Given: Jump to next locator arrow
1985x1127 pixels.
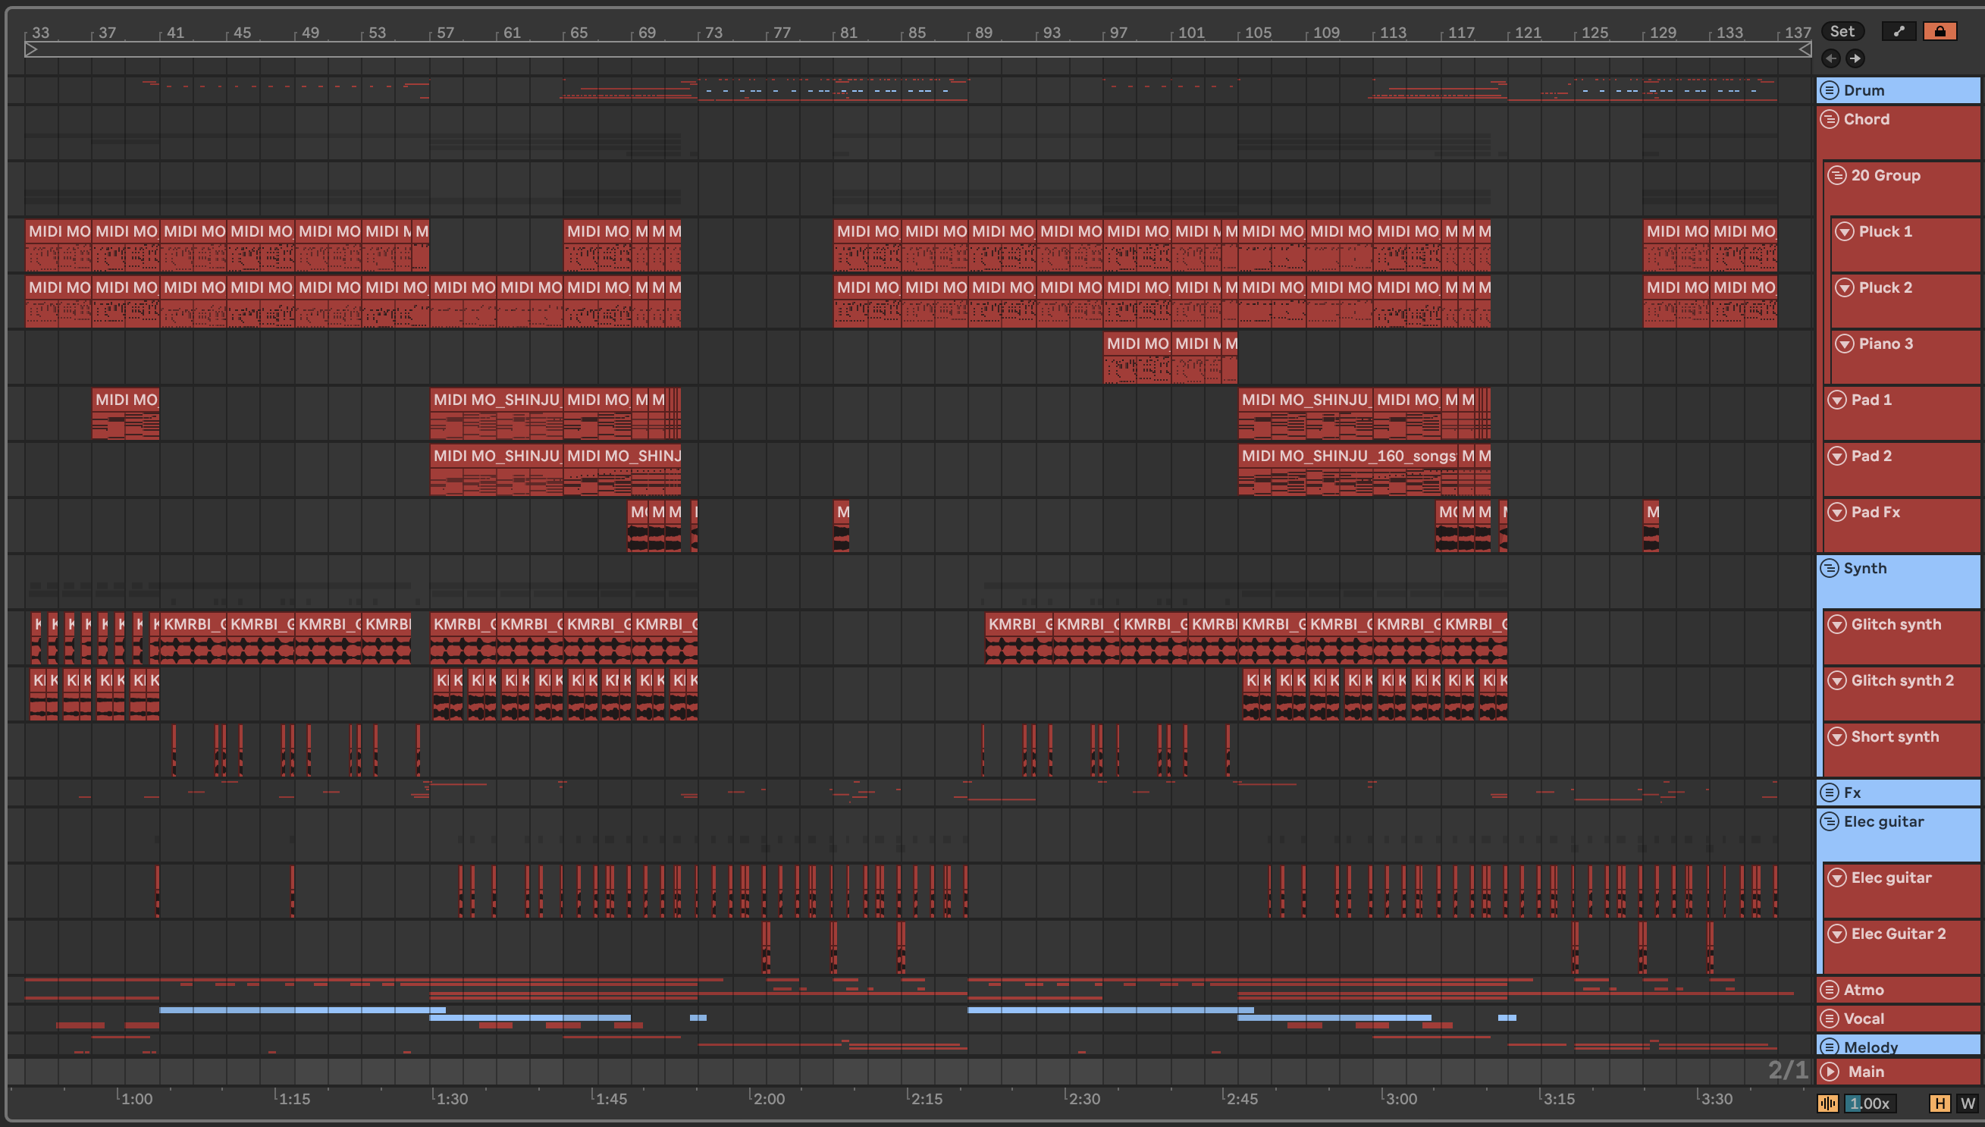Looking at the screenshot, I should tap(1855, 58).
